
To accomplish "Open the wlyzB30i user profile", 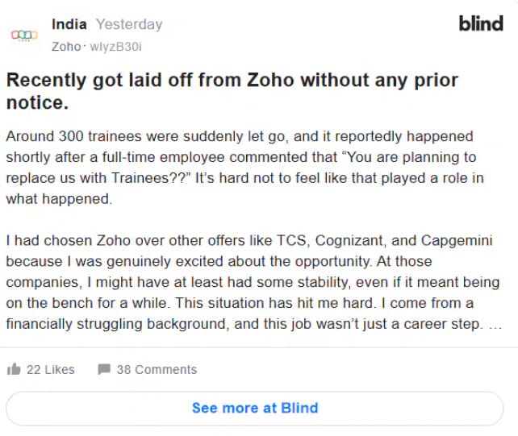I will click(114, 46).
